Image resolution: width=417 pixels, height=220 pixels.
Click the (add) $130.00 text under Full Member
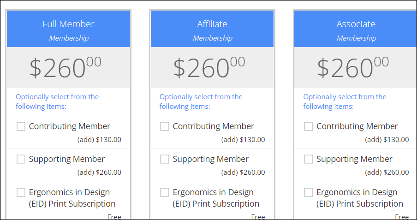point(99,140)
